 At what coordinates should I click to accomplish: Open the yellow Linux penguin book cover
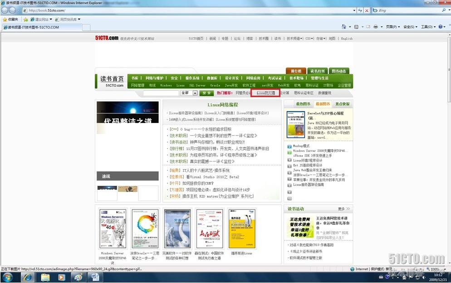click(241, 229)
